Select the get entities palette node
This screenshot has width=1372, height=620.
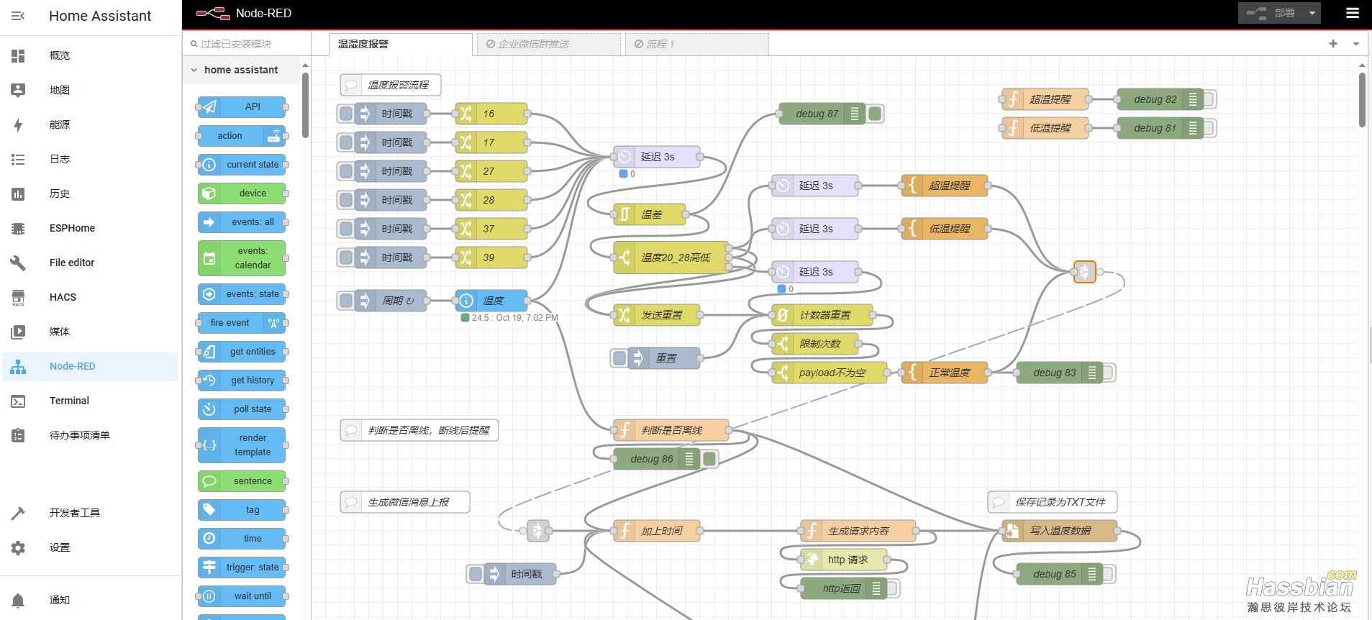pos(242,351)
